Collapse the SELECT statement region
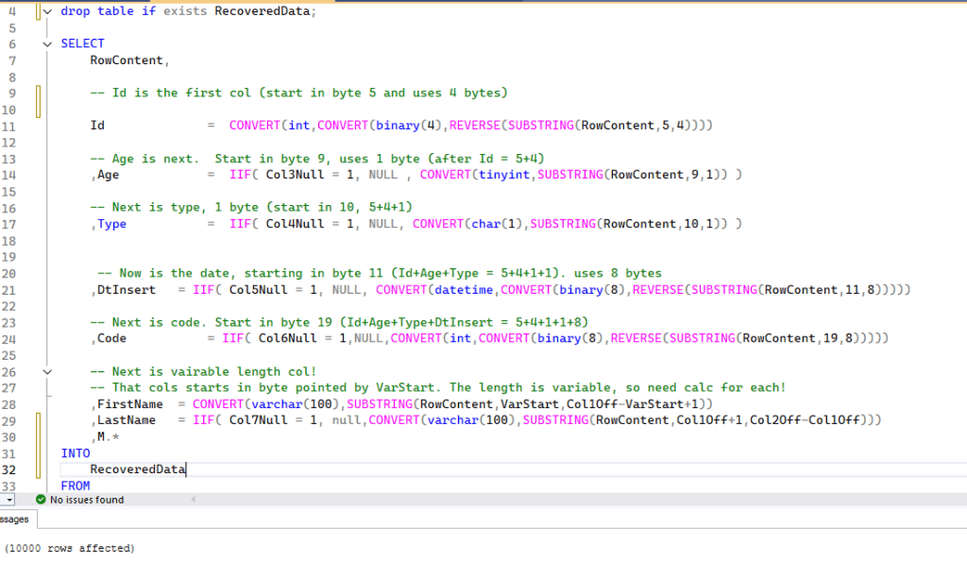 [x=46, y=43]
